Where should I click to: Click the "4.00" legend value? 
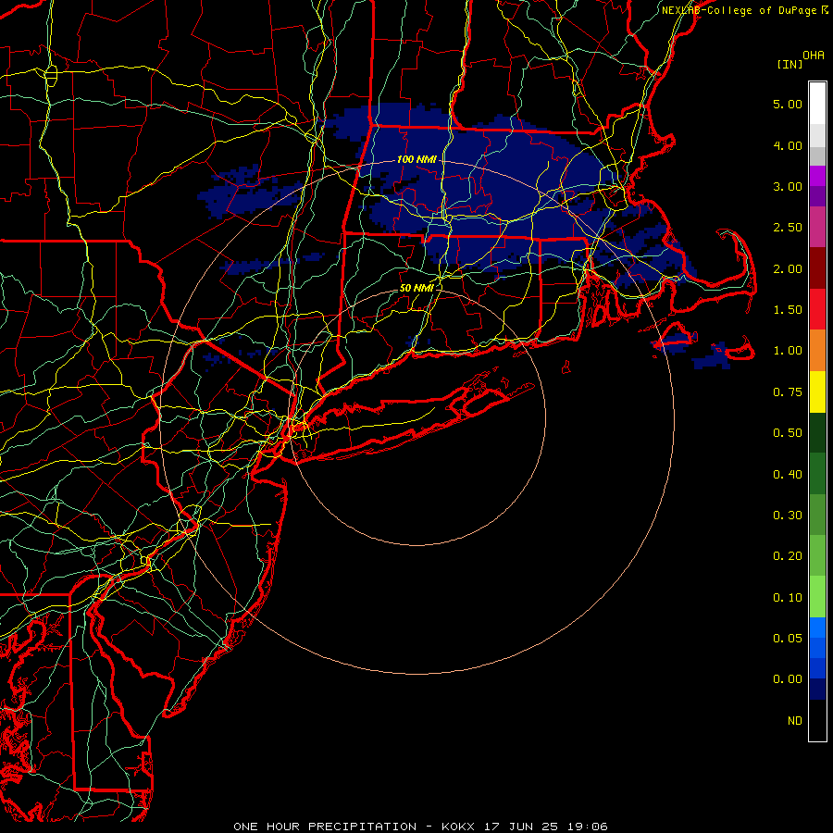(x=788, y=145)
